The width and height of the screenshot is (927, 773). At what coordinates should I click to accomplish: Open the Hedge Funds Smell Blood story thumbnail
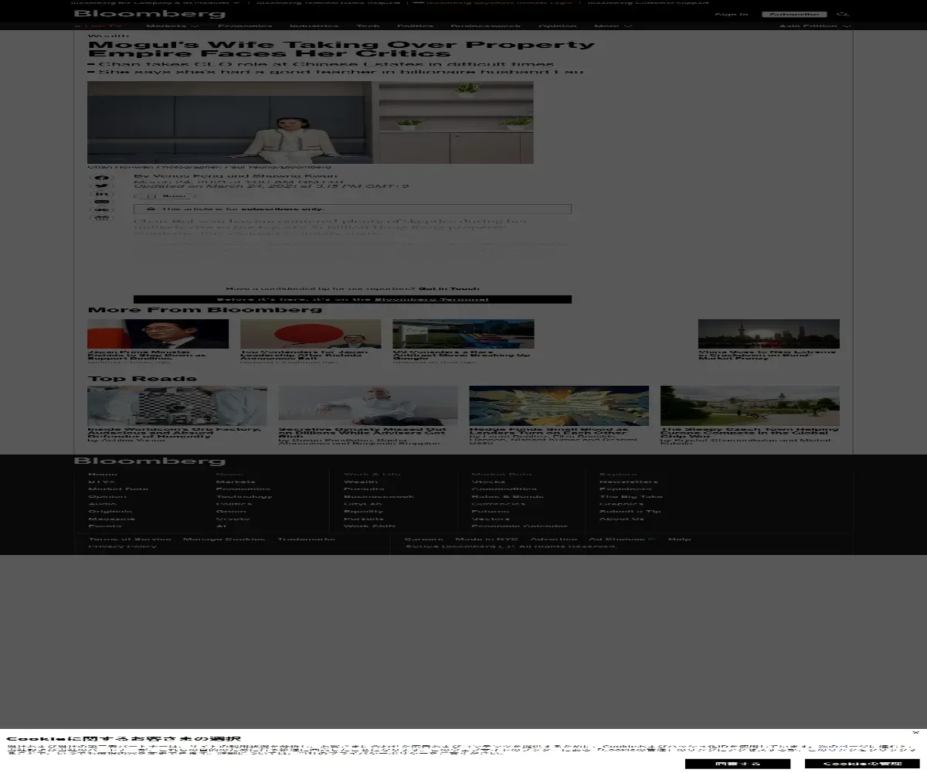tap(559, 406)
